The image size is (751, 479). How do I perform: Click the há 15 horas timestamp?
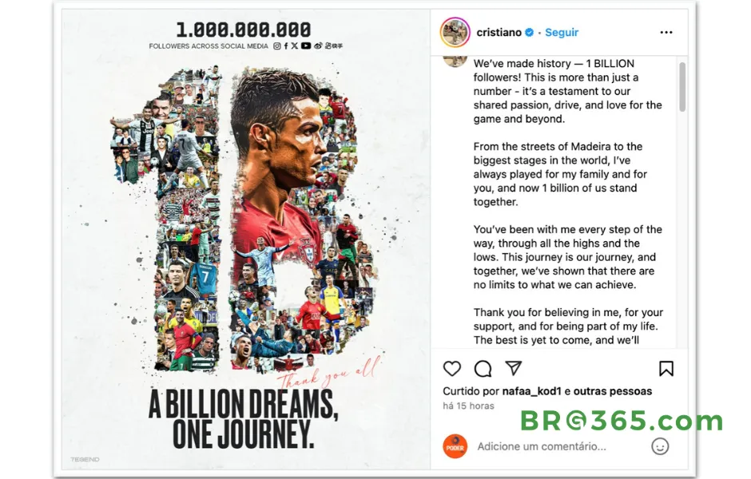coord(468,406)
